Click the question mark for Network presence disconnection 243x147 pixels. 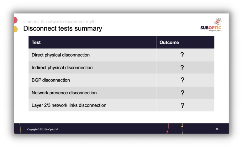click(182, 93)
